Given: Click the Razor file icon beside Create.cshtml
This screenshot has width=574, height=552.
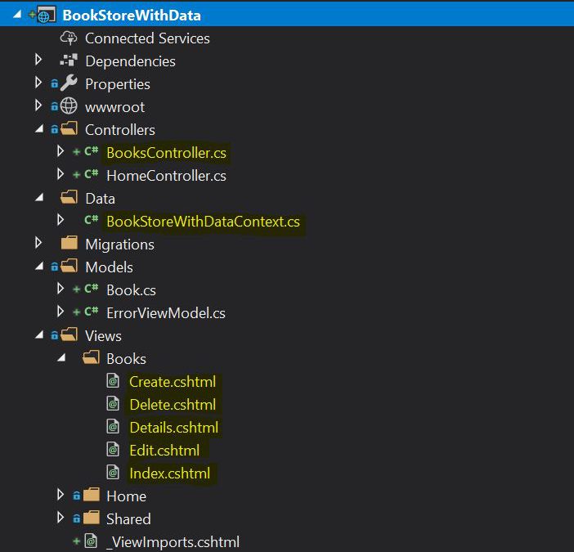Looking at the screenshot, I should 113,381.
